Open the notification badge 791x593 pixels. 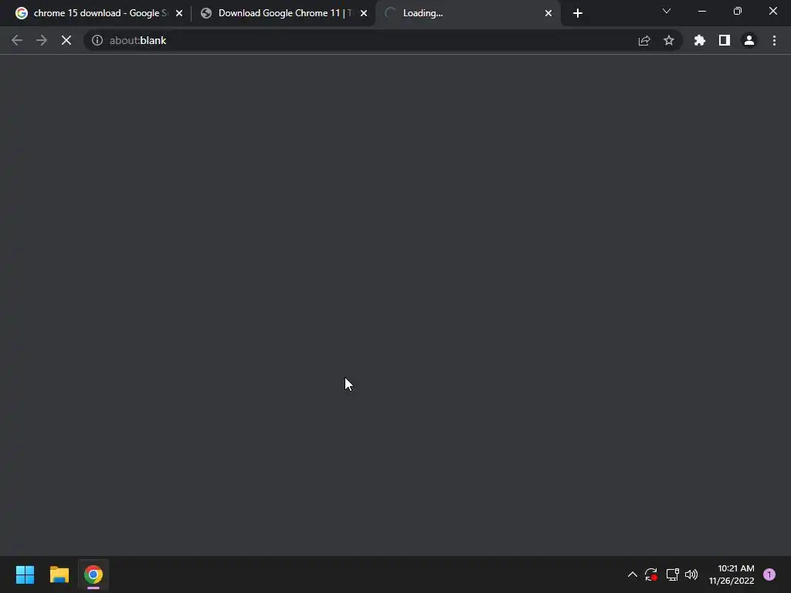pyautogui.click(x=769, y=574)
